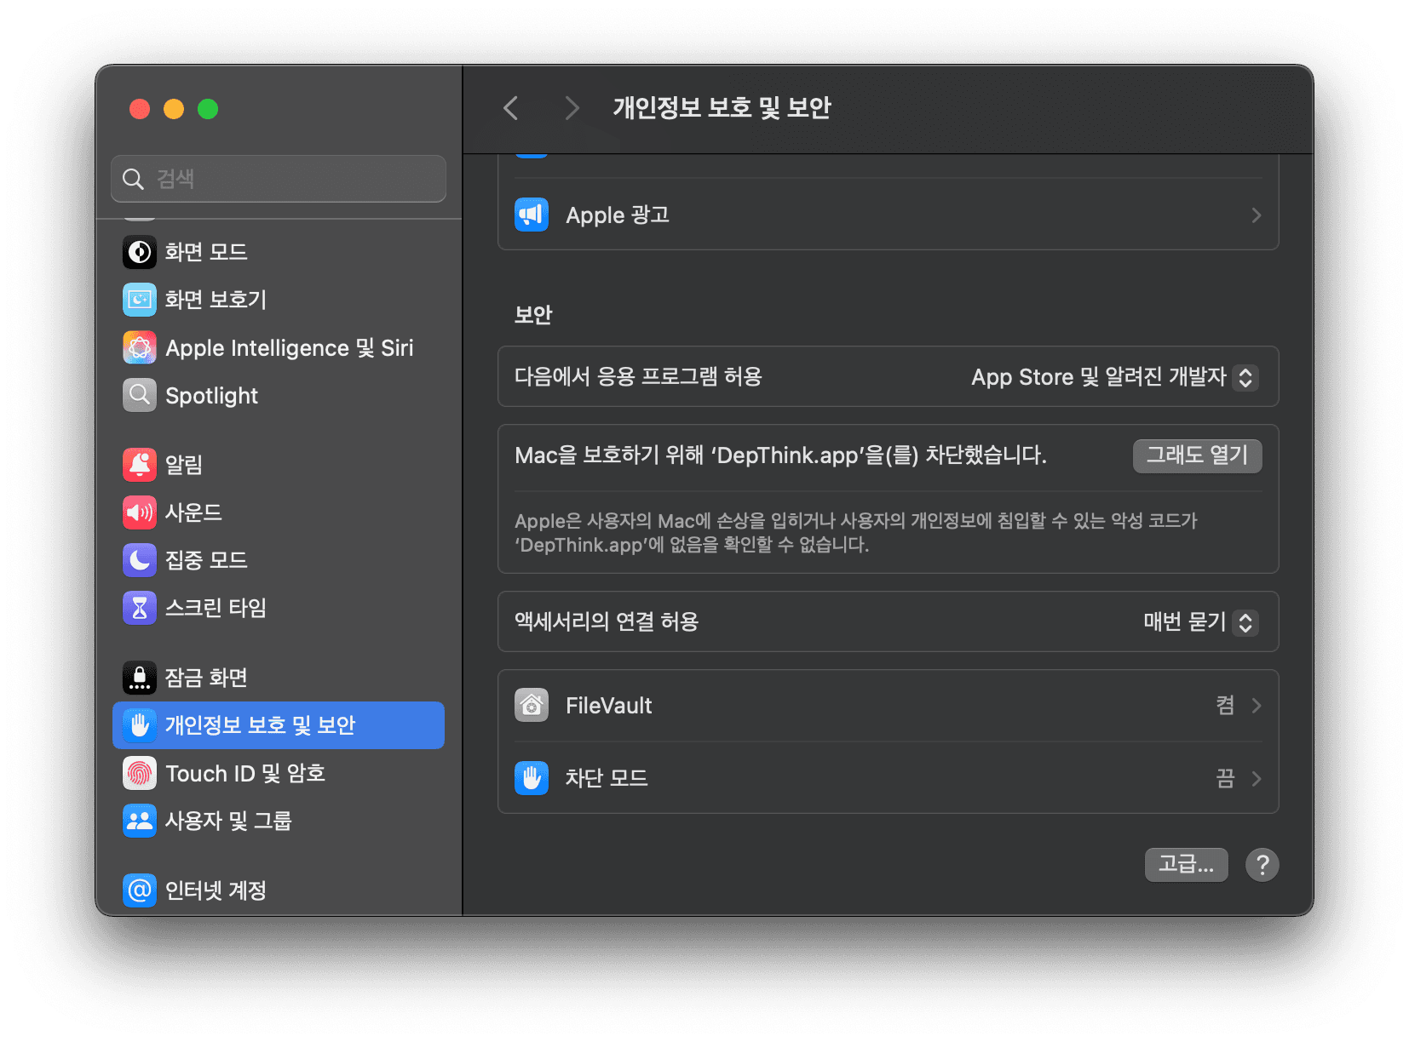This screenshot has width=1409, height=1042.
Task: Select Spotlight label in the sidebar
Action: pos(211,396)
